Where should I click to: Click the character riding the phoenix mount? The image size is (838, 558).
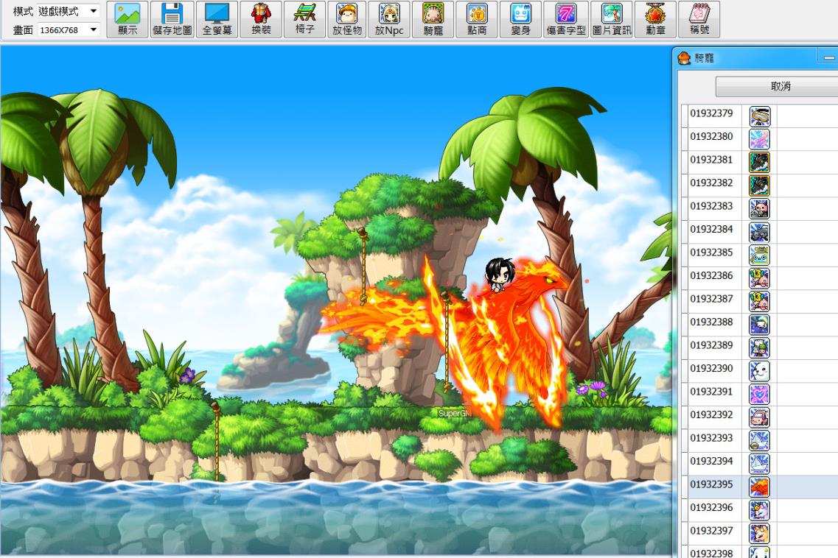coord(500,275)
